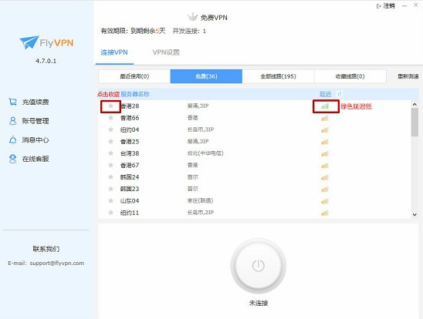Click the signal bars icon for 纽约04

point(325,129)
